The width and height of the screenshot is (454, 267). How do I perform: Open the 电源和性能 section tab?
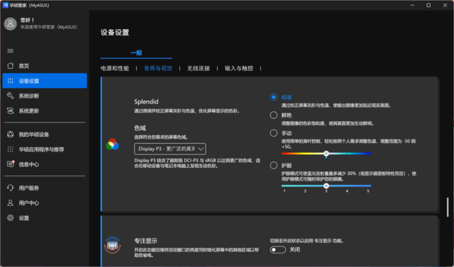coord(115,69)
